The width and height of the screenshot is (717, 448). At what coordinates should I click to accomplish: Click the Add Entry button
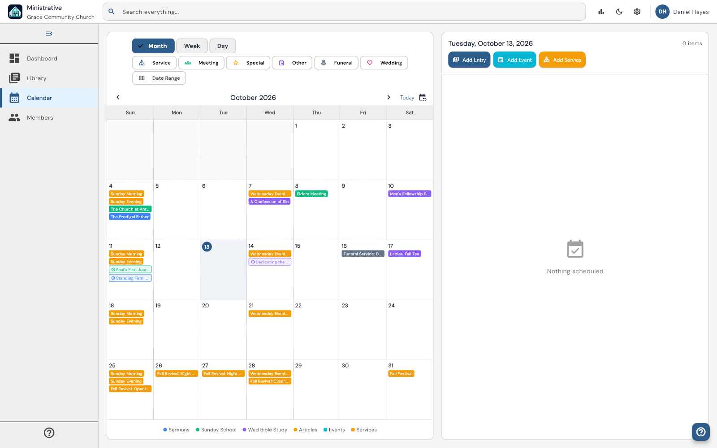click(x=469, y=60)
